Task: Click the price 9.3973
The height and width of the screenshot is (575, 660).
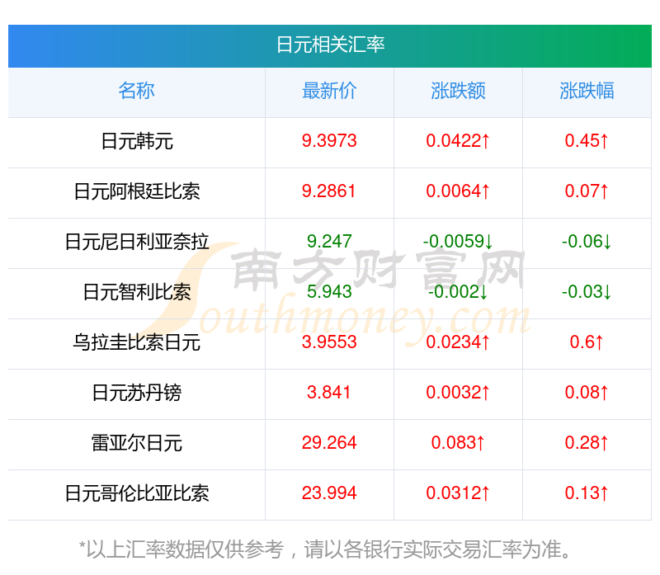Action: point(329,141)
